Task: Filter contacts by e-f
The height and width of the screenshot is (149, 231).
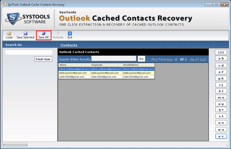Action: click(221, 72)
